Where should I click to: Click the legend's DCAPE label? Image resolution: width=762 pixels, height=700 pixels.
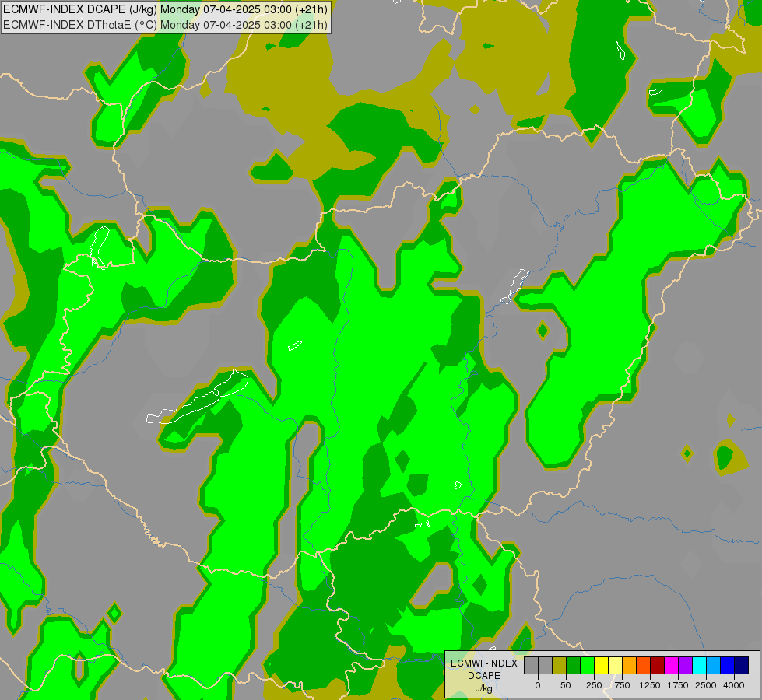(x=484, y=676)
